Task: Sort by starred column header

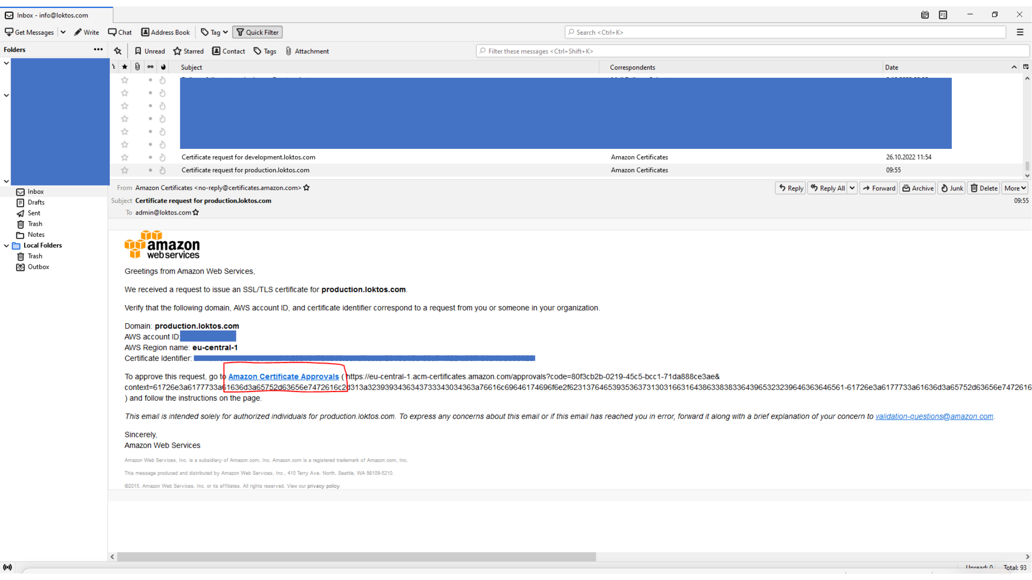Action: pos(125,67)
